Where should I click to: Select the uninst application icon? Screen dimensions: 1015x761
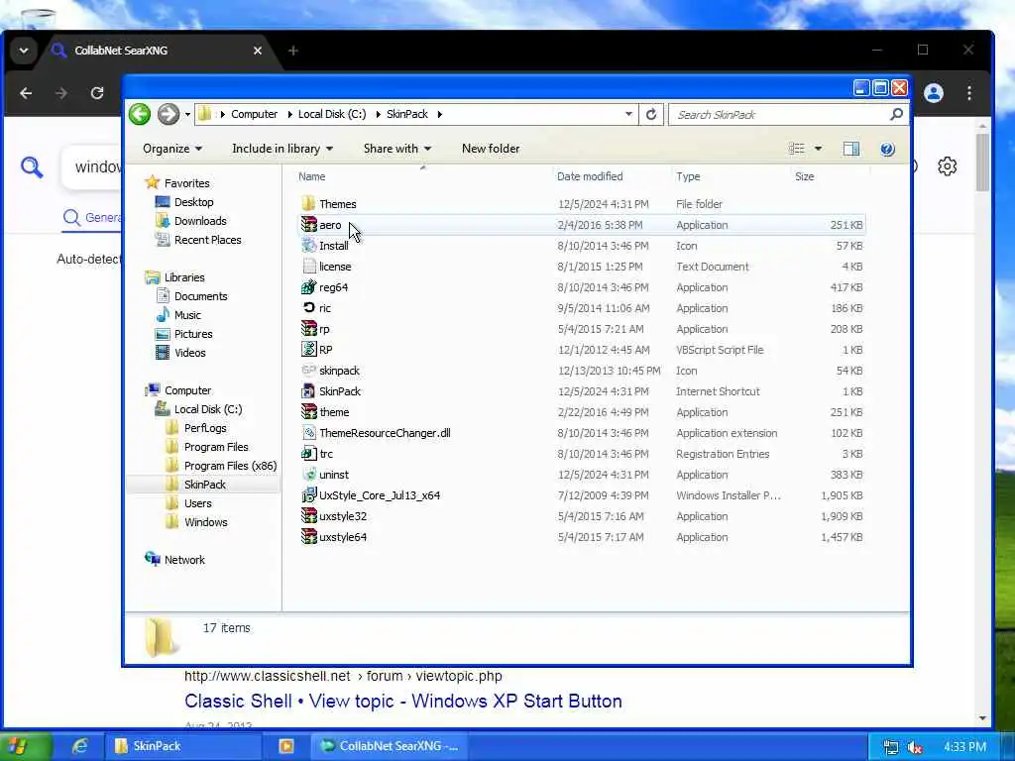(309, 475)
